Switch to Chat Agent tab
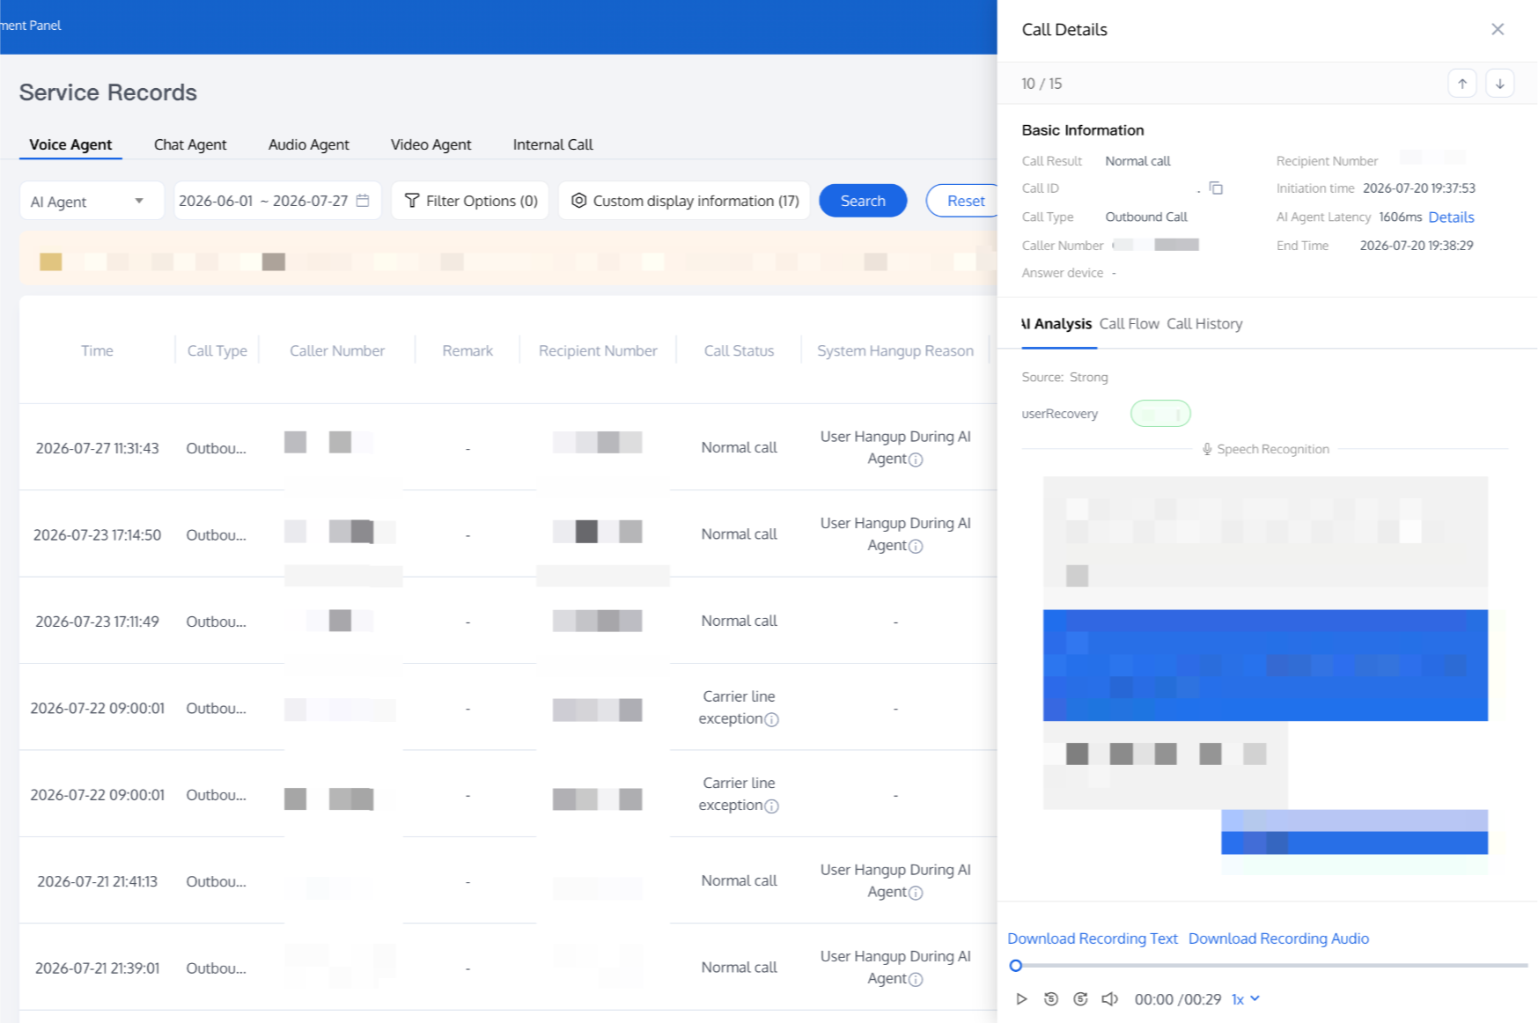This screenshot has width=1538, height=1023. pyautogui.click(x=190, y=144)
